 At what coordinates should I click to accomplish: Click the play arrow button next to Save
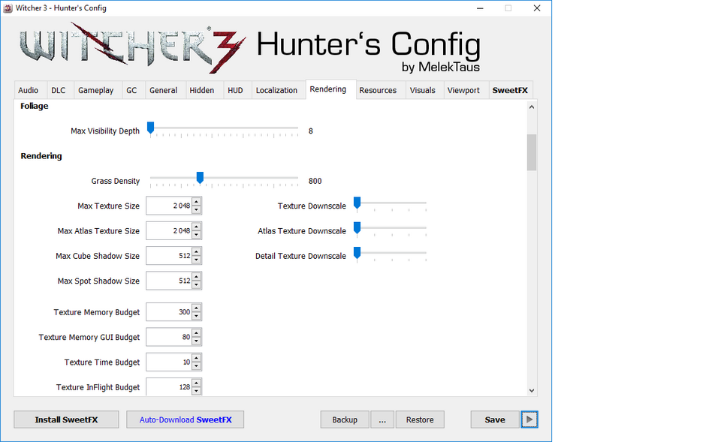[529, 419]
